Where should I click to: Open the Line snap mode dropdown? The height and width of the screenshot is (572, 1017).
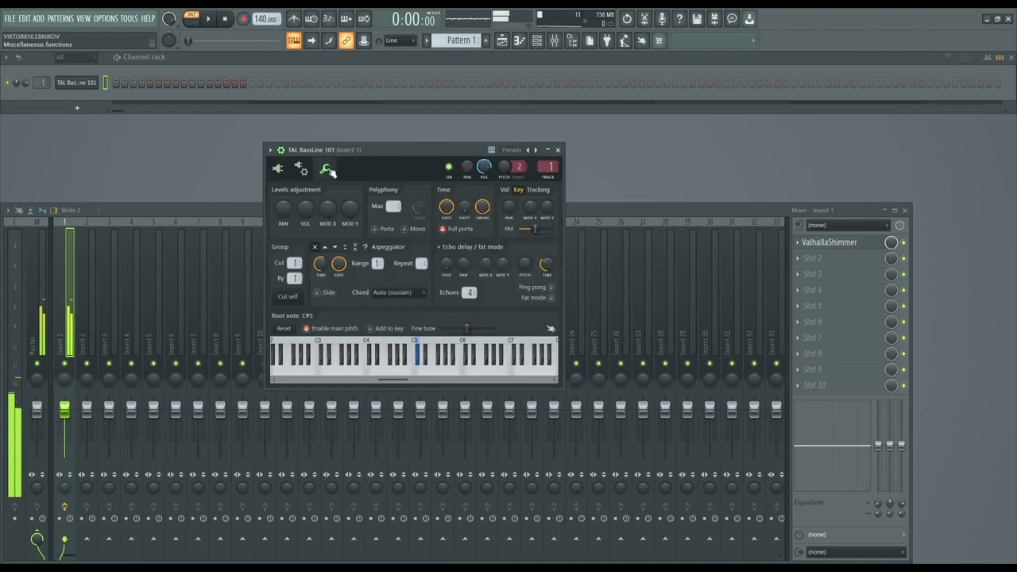(402, 41)
